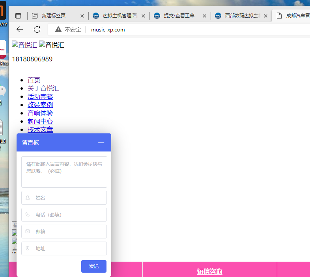Click the tab overview icon

click(18, 16)
